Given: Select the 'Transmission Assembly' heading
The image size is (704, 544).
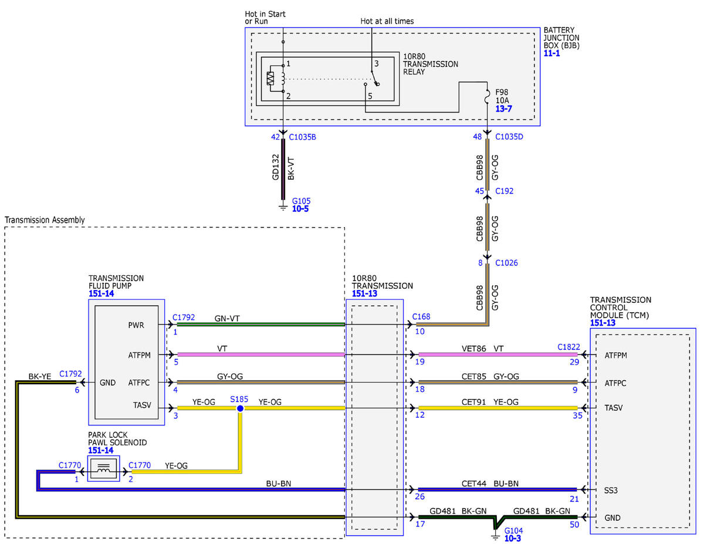Looking at the screenshot, I should 45,220.
